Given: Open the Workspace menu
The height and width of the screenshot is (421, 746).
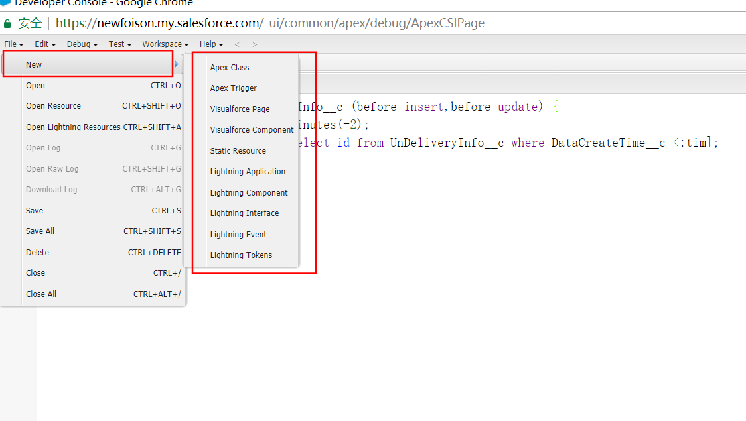Looking at the screenshot, I should tap(165, 44).
